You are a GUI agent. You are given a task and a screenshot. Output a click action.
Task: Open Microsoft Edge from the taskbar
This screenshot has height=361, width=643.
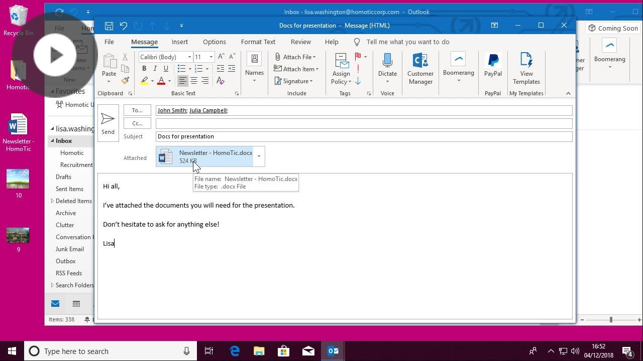[x=235, y=351]
